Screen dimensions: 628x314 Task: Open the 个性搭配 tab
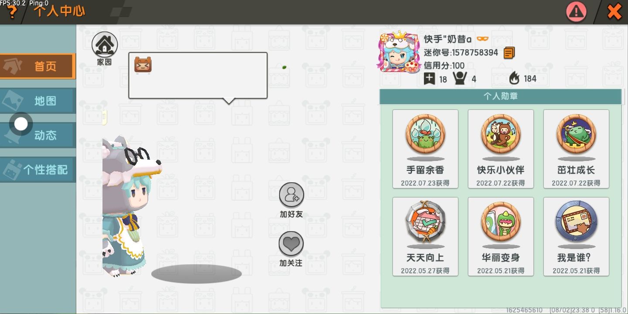click(x=38, y=170)
